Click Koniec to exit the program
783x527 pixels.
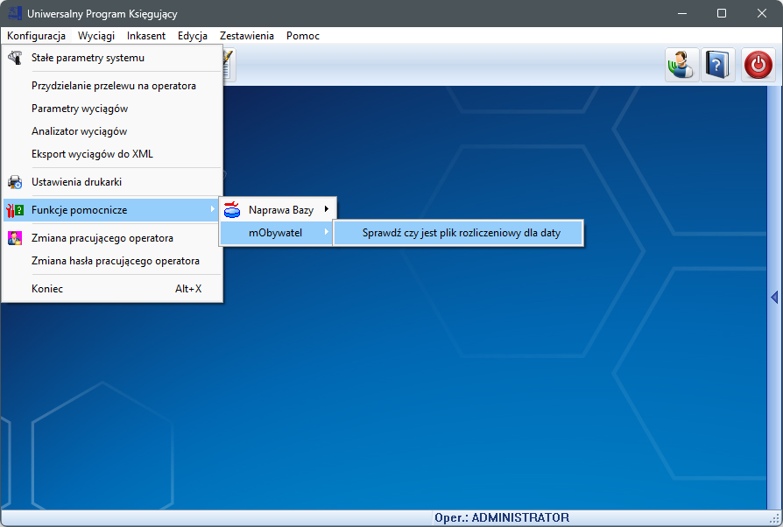(x=47, y=289)
